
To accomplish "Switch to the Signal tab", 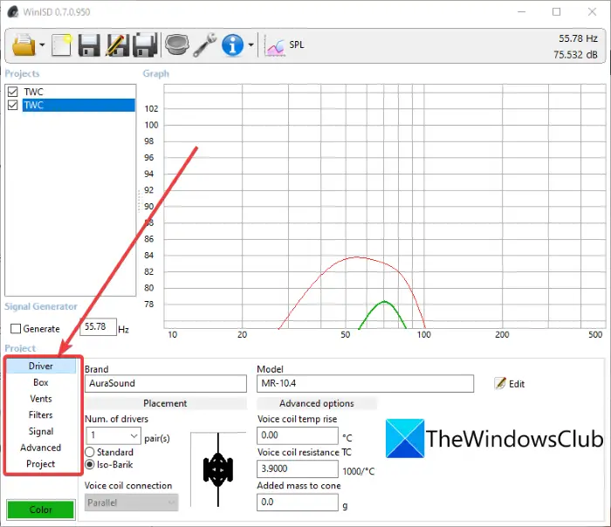I will 41,432.
